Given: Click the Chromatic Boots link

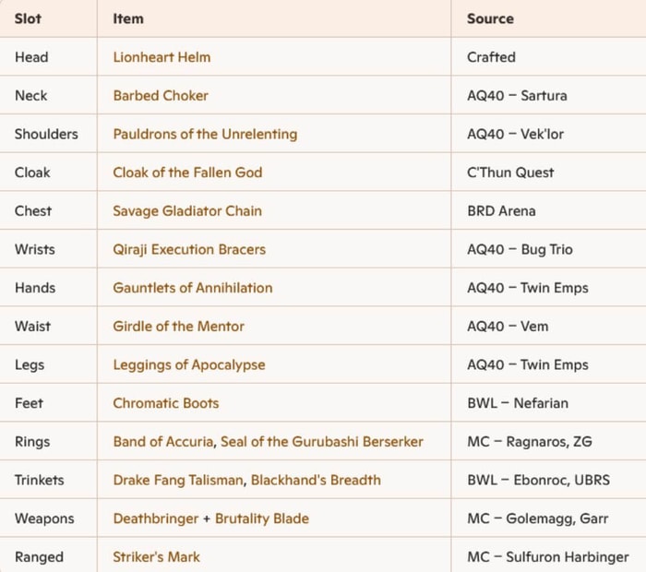Looking at the screenshot, I should pos(166,403).
